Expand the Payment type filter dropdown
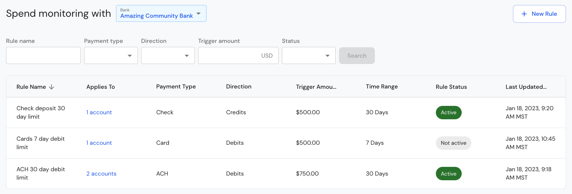Screen dimensions: 572x194 point(111,55)
